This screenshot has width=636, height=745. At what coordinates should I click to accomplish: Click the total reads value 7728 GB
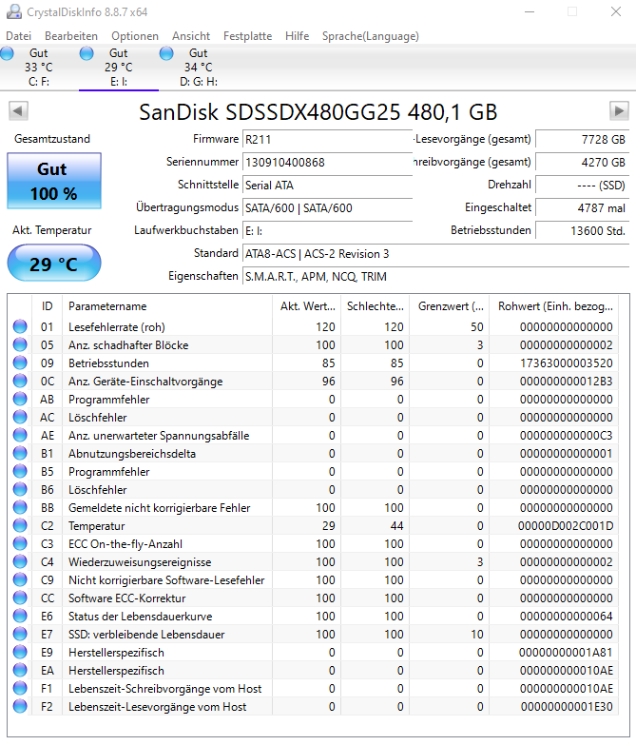(583, 139)
